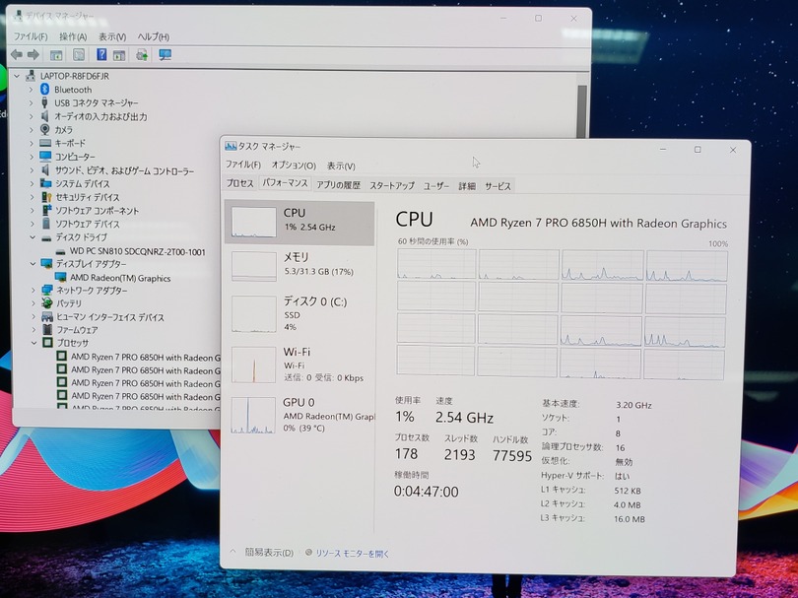The width and height of the screenshot is (798, 598).
Task: Select the Wi-Fi item in the performance sidebar
Action: pos(299,365)
